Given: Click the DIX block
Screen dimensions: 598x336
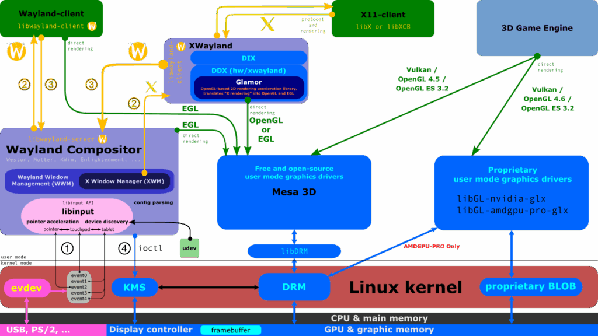Looking at the screenshot, I should [x=248, y=58].
